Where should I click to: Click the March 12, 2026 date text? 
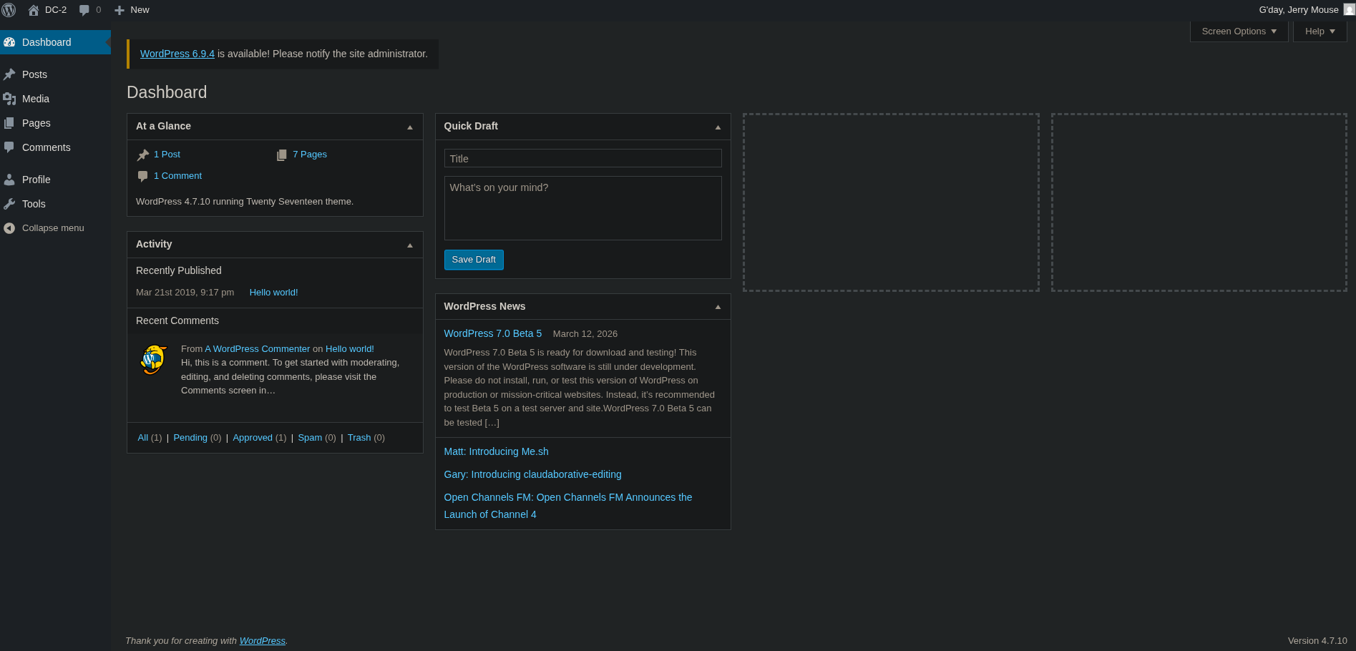point(585,334)
